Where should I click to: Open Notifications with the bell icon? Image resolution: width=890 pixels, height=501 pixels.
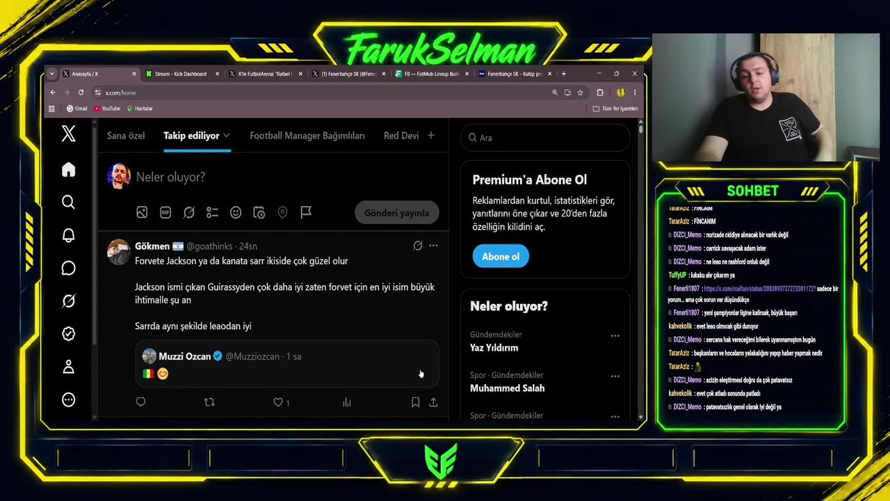[68, 235]
